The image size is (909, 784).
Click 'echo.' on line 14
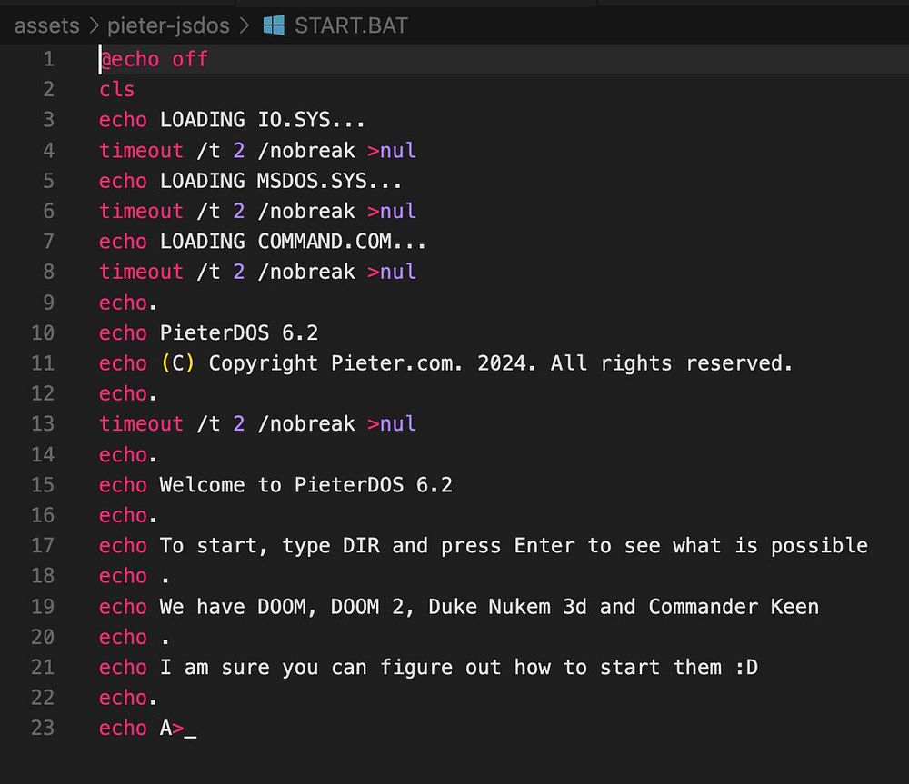click(127, 454)
